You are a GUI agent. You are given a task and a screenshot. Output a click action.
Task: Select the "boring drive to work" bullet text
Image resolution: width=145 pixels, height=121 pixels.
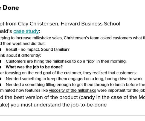74,79
